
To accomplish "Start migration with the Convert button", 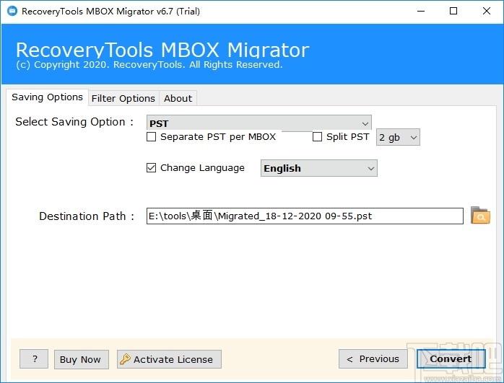I will [x=451, y=359].
